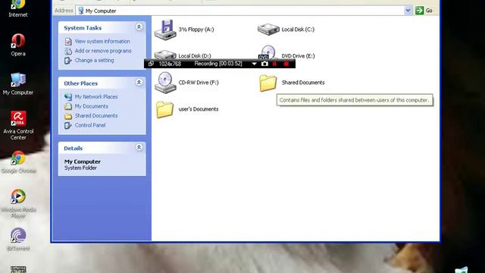
Task: Click the recorder window-size icon beside 1024x768
Action: 151,64
